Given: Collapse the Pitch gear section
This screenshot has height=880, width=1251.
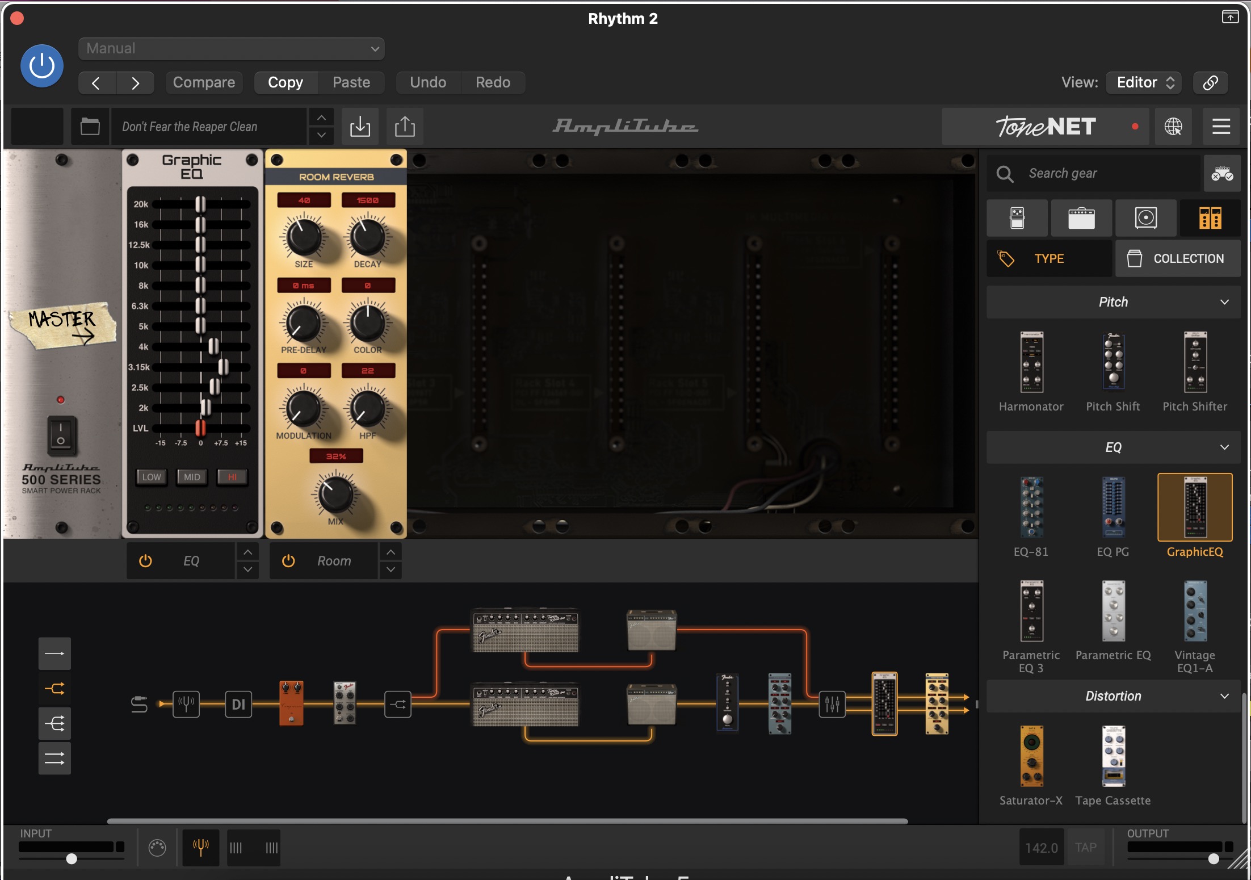Looking at the screenshot, I should pyautogui.click(x=1113, y=302).
